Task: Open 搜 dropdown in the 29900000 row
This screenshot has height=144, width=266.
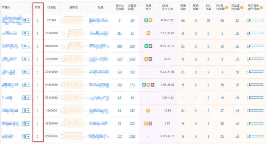Action: 26,72
